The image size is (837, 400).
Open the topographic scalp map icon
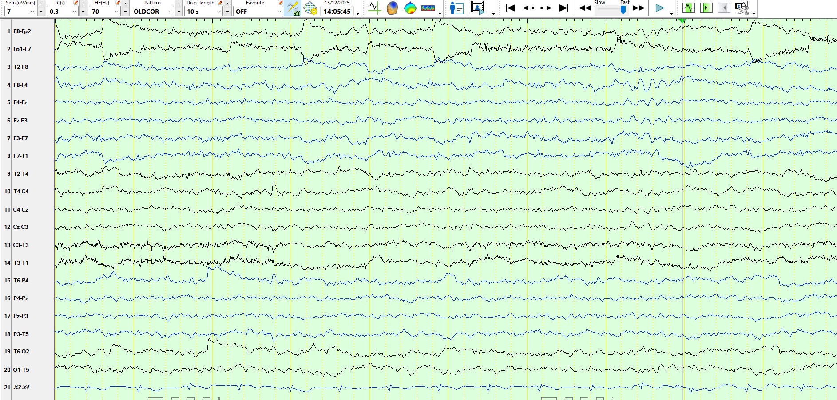click(410, 8)
